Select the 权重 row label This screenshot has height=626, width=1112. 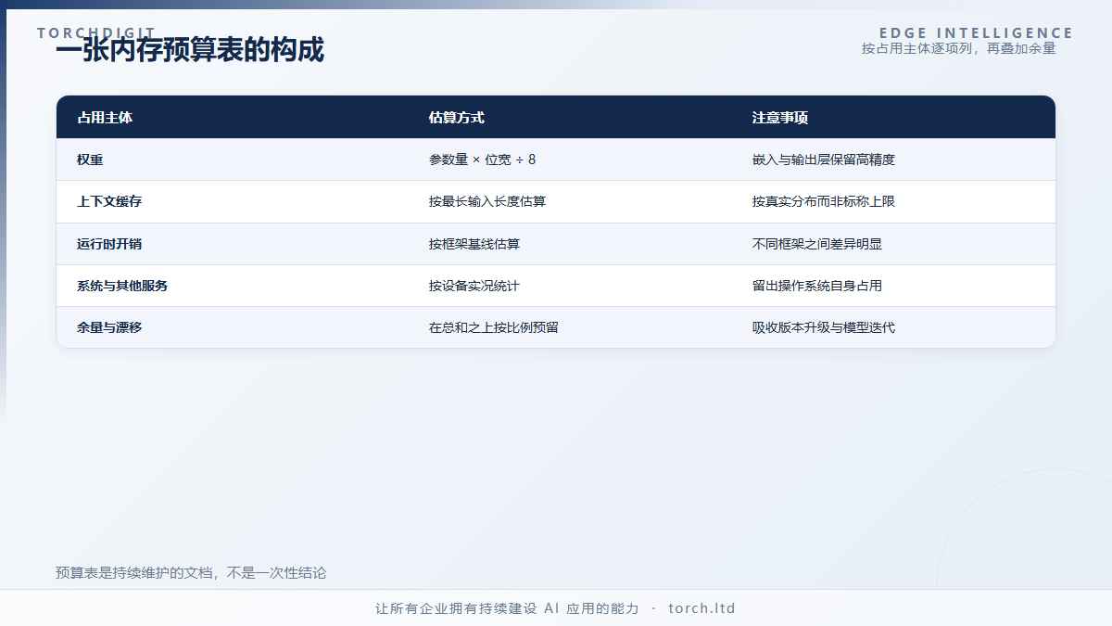tap(90, 160)
